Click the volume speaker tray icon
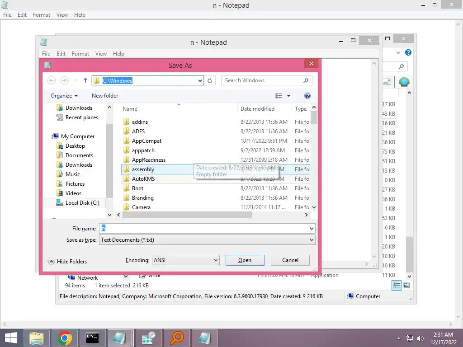The height and width of the screenshot is (347, 463). 420,338
